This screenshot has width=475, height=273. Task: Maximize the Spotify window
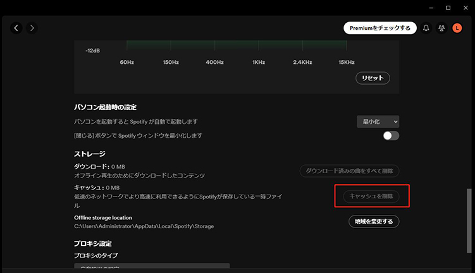(448, 8)
